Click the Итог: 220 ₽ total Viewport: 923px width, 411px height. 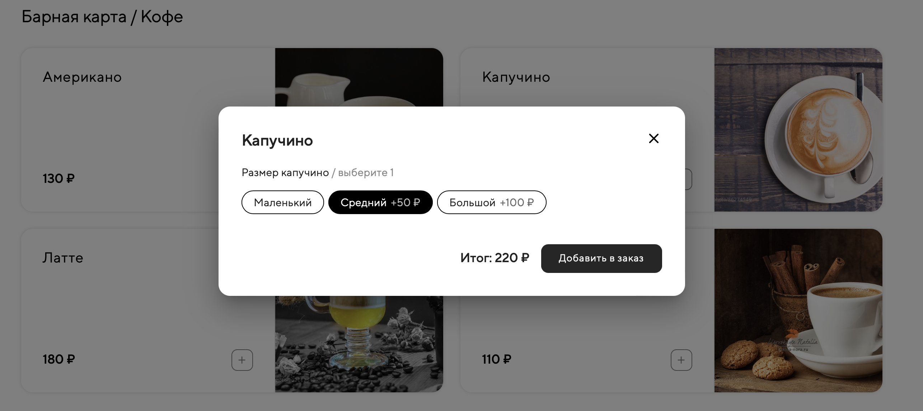495,258
